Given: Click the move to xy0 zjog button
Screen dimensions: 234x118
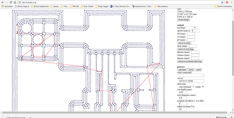Looking at the screenshot, I should pyautogui.click(x=186, y=49).
